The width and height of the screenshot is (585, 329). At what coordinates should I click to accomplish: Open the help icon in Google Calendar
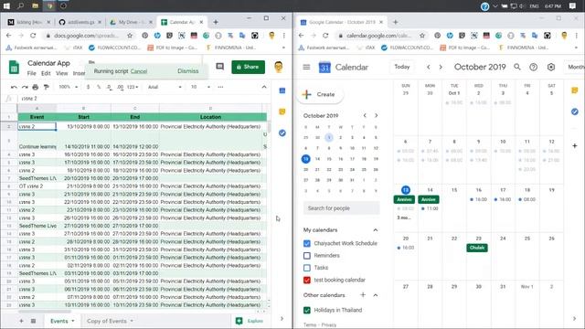point(534,67)
